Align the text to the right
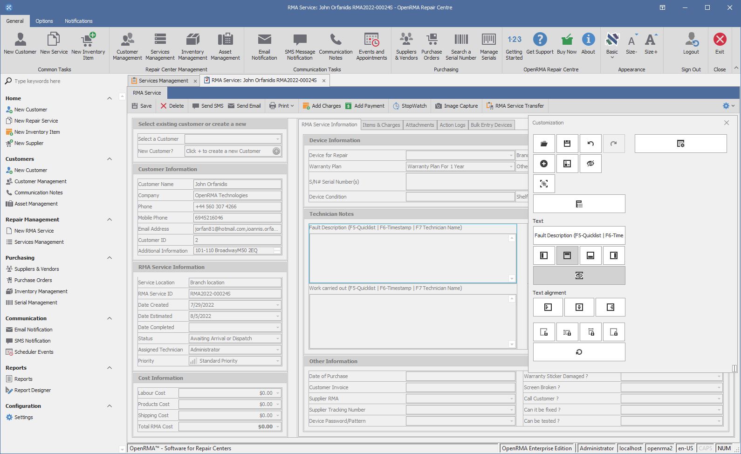The width and height of the screenshot is (741, 454). [610, 307]
